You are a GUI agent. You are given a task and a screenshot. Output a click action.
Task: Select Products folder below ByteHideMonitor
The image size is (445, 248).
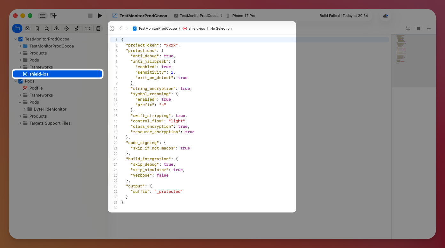(38, 116)
